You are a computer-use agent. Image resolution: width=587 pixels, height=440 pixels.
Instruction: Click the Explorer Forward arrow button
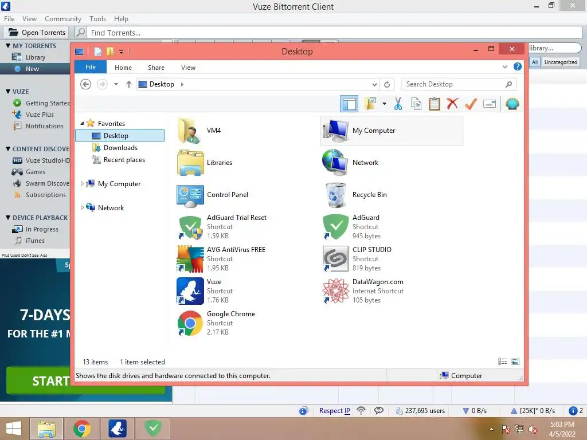(x=102, y=84)
